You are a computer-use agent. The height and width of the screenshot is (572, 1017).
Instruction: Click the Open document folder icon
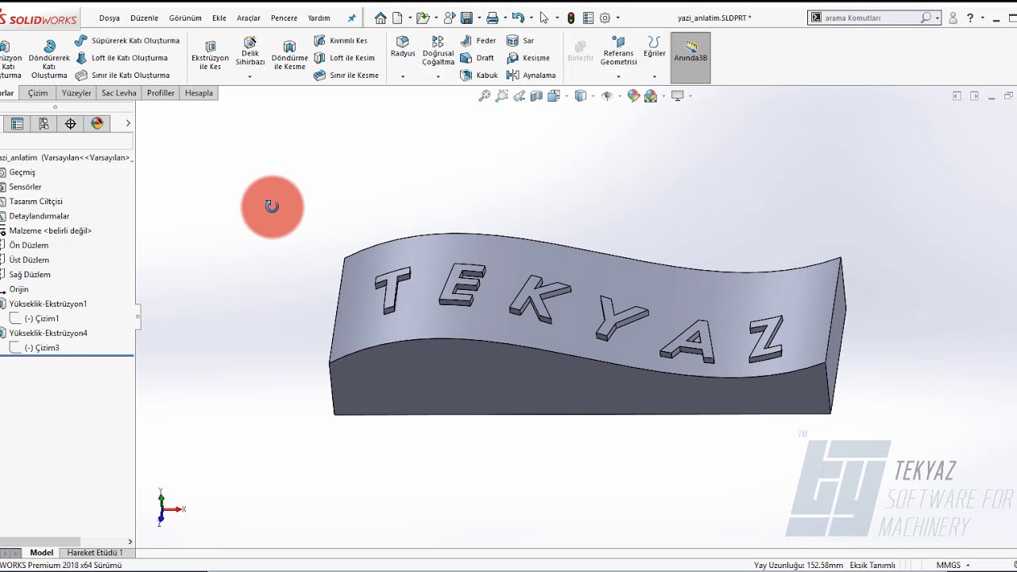pos(423,17)
